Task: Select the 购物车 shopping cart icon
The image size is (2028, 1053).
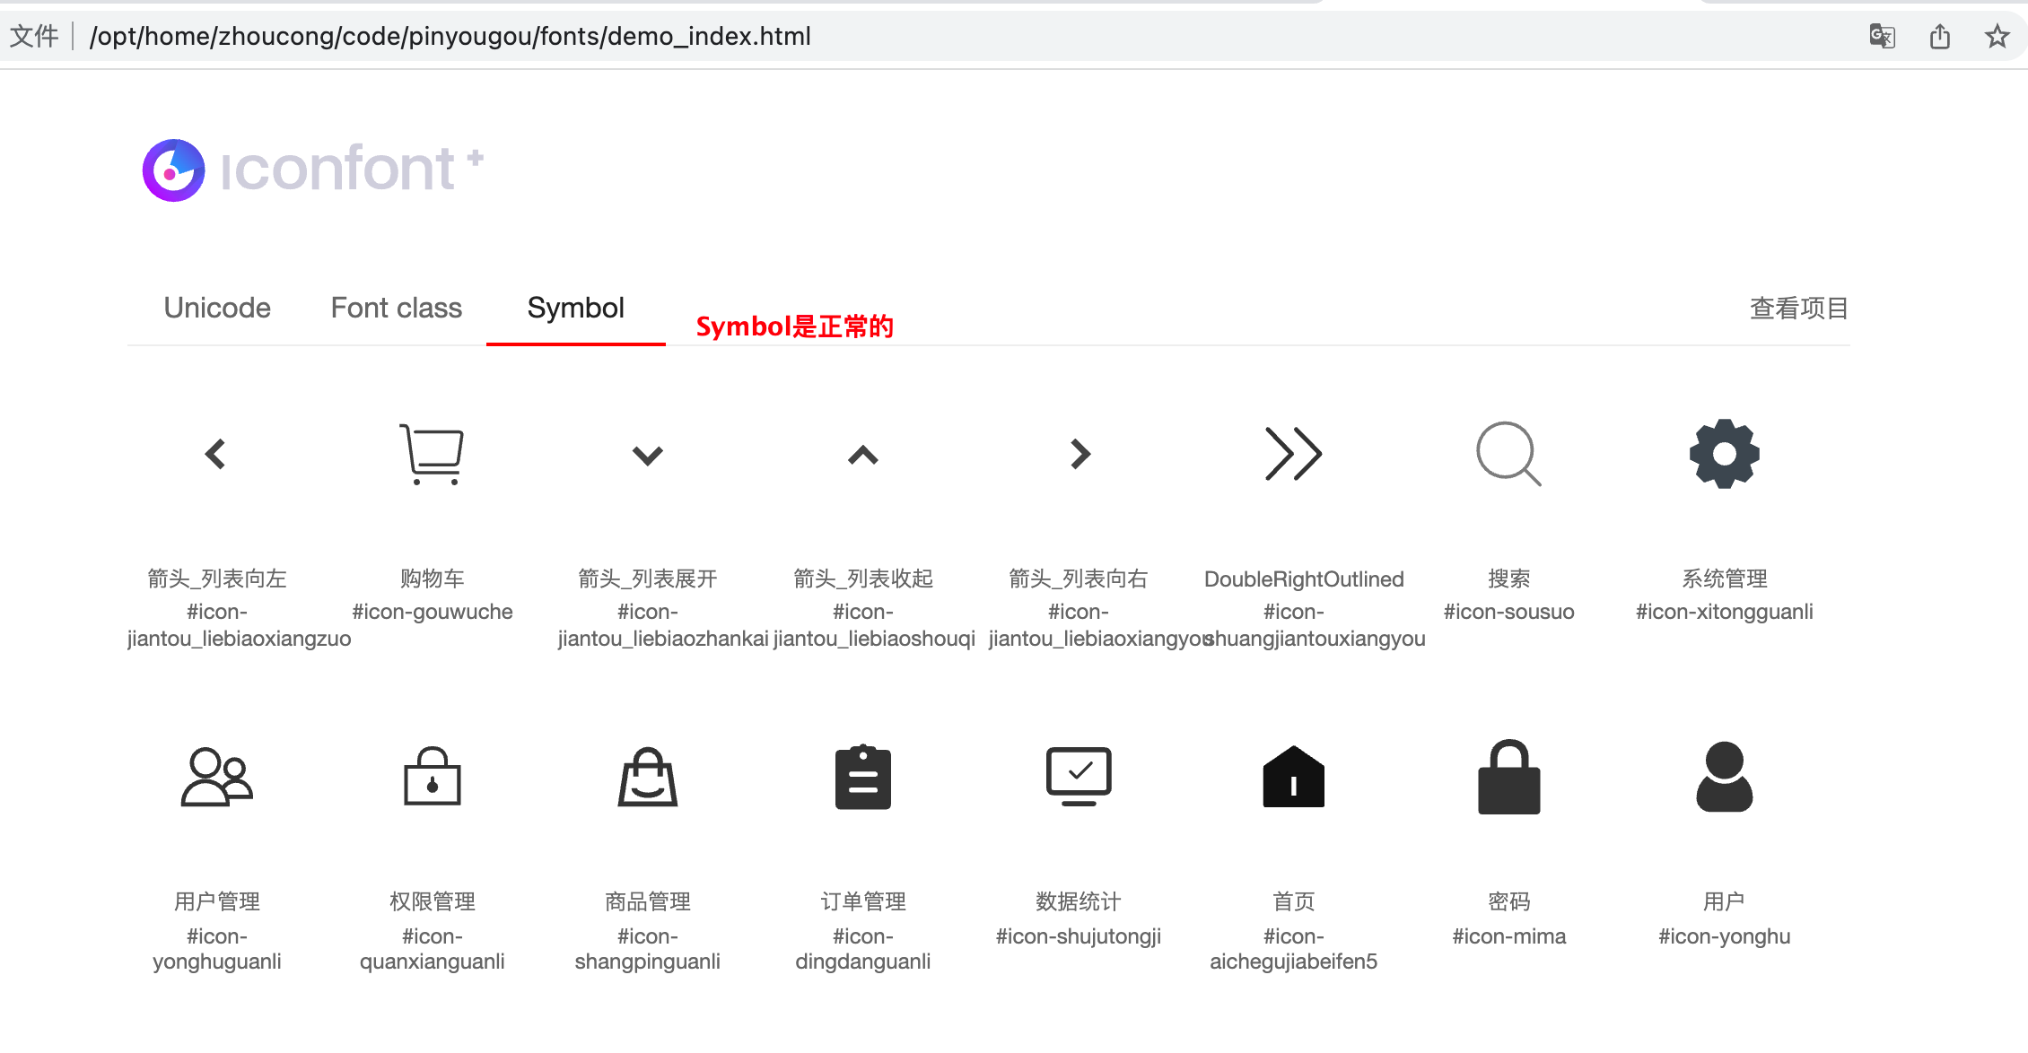Action: (x=432, y=454)
